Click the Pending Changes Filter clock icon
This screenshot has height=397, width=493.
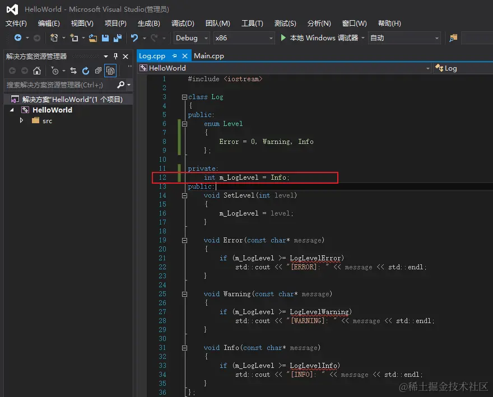(55, 71)
